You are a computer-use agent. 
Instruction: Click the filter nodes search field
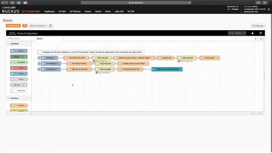tap(19, 39)
